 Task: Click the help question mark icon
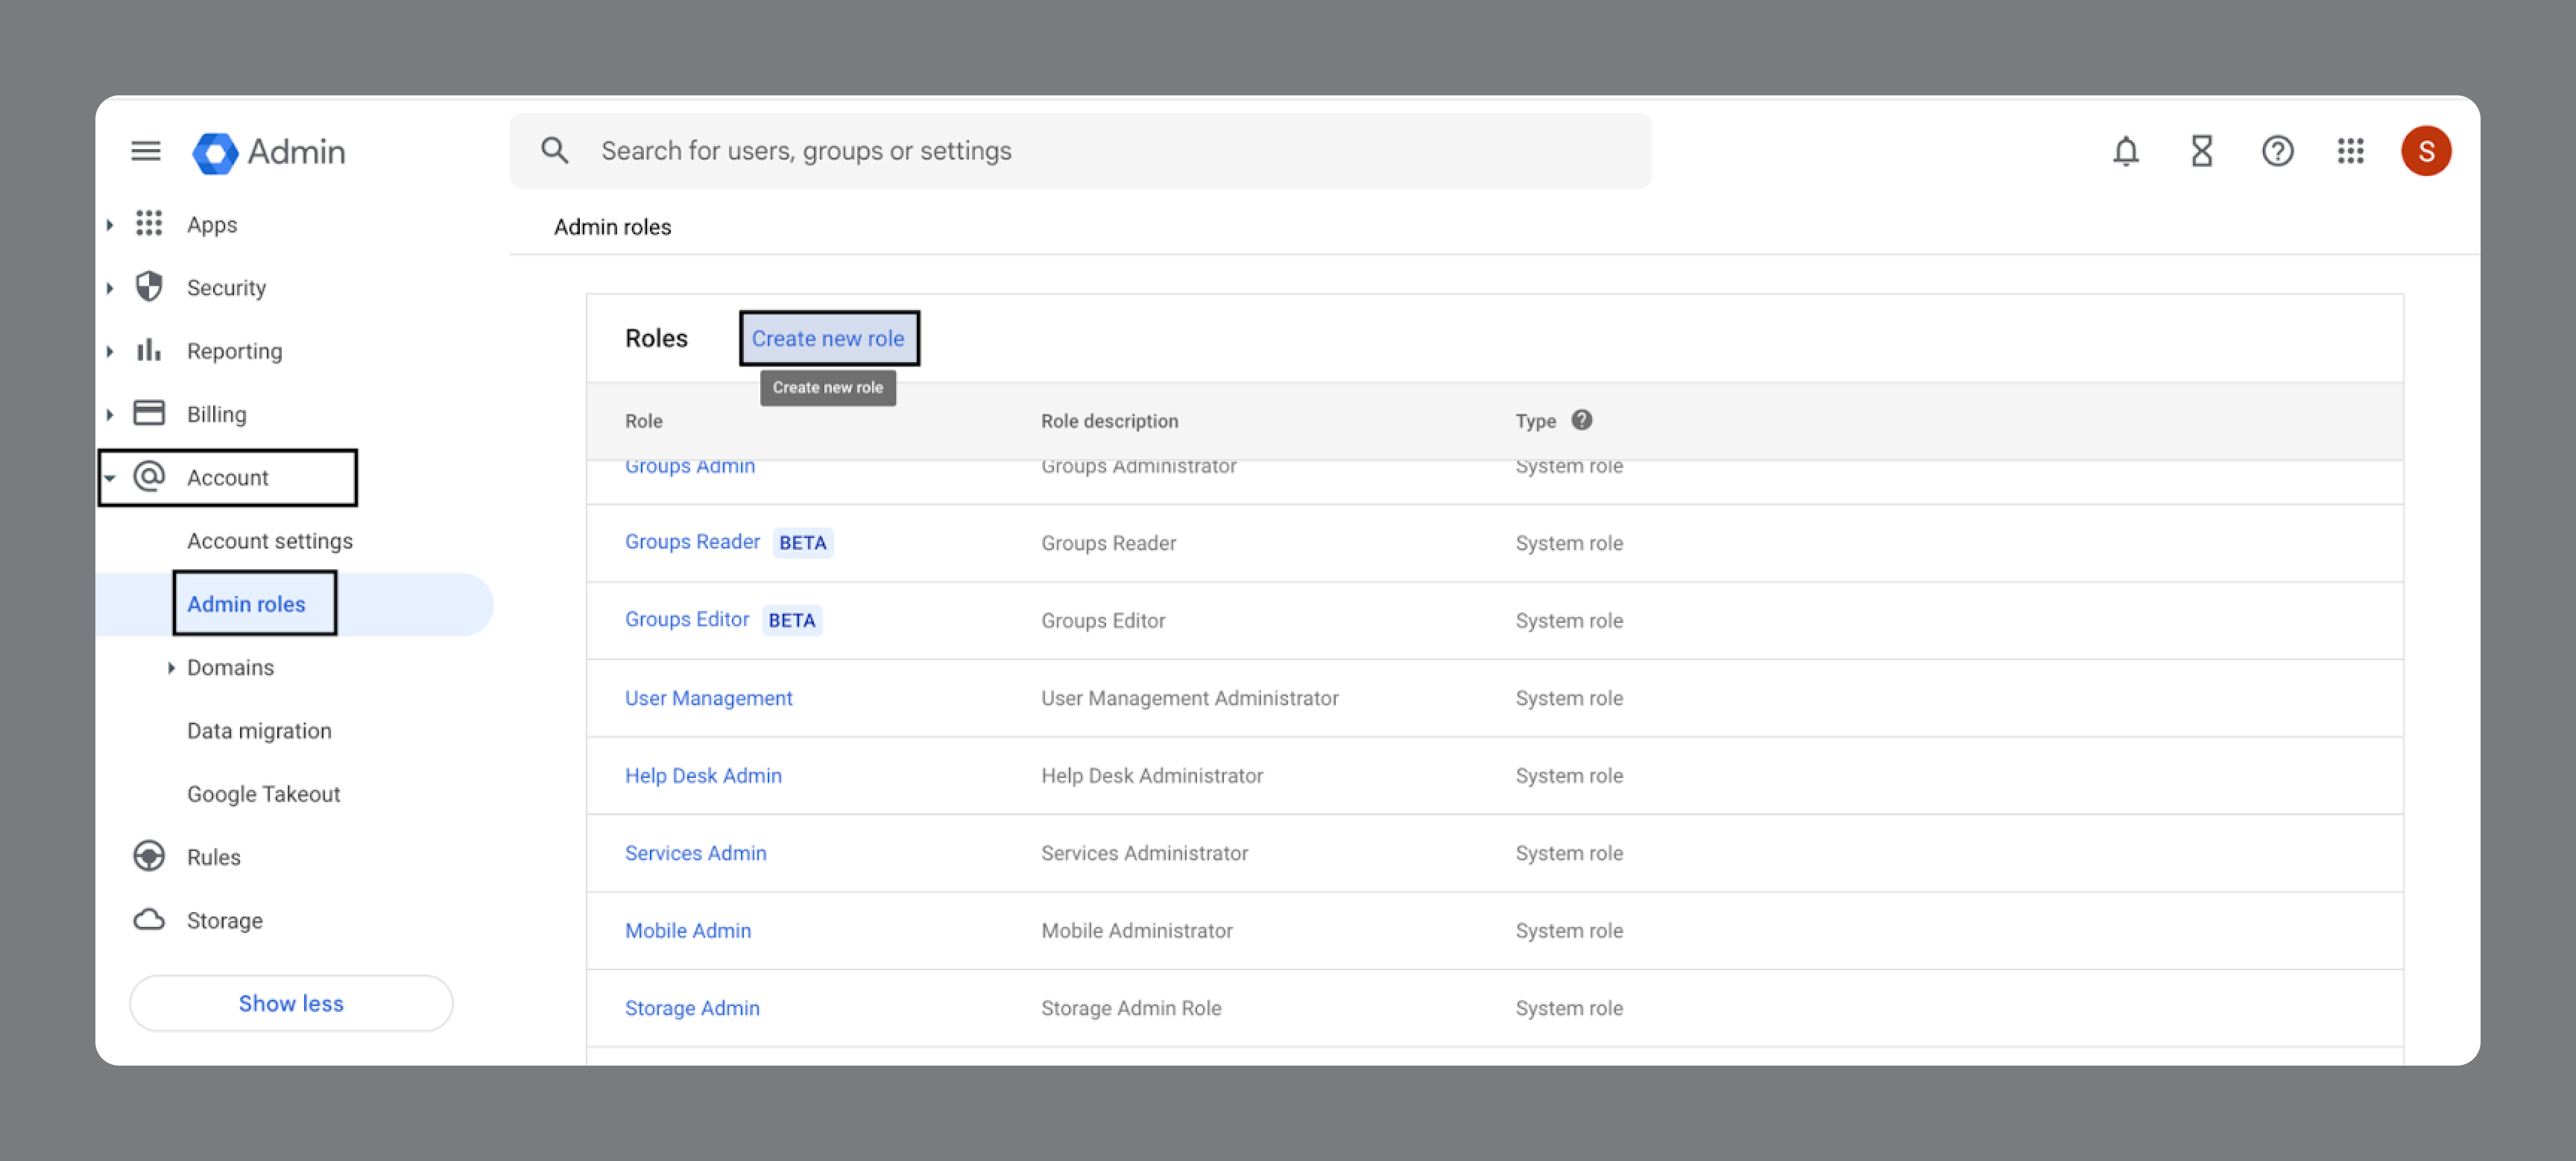click(2277, 151)
